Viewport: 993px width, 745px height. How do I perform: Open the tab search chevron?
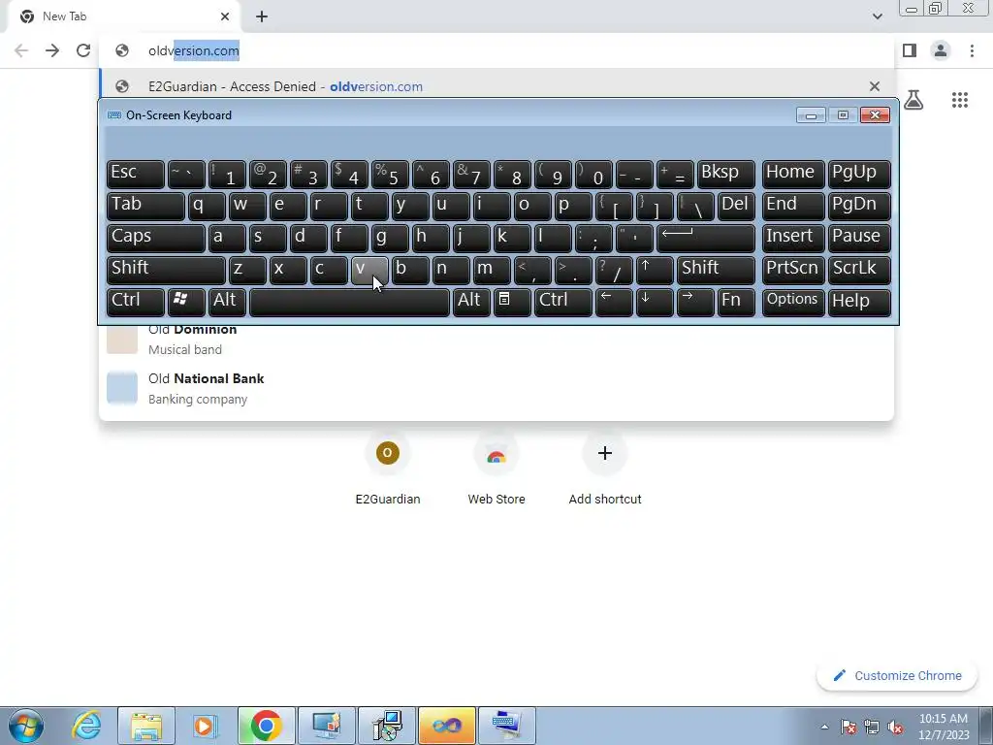coord(877,16)
